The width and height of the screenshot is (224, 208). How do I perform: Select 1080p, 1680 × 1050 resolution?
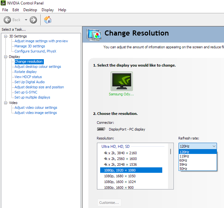click(x=131, y=176)
